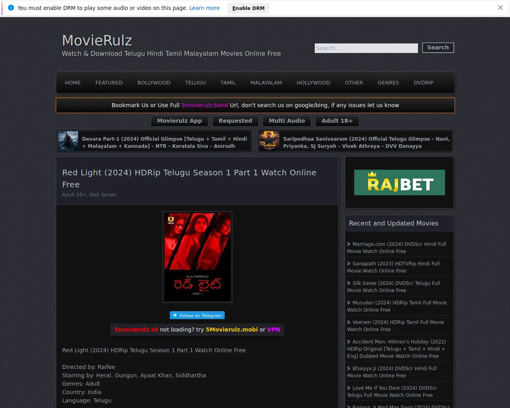Open Bhaiyya Ji (2024) DVDScr Hindi link
This screenshot has height=408, width=510.
392,372
